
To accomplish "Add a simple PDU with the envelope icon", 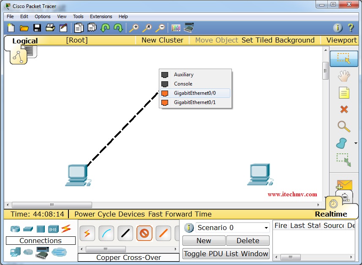I will [x=344, y=185].
